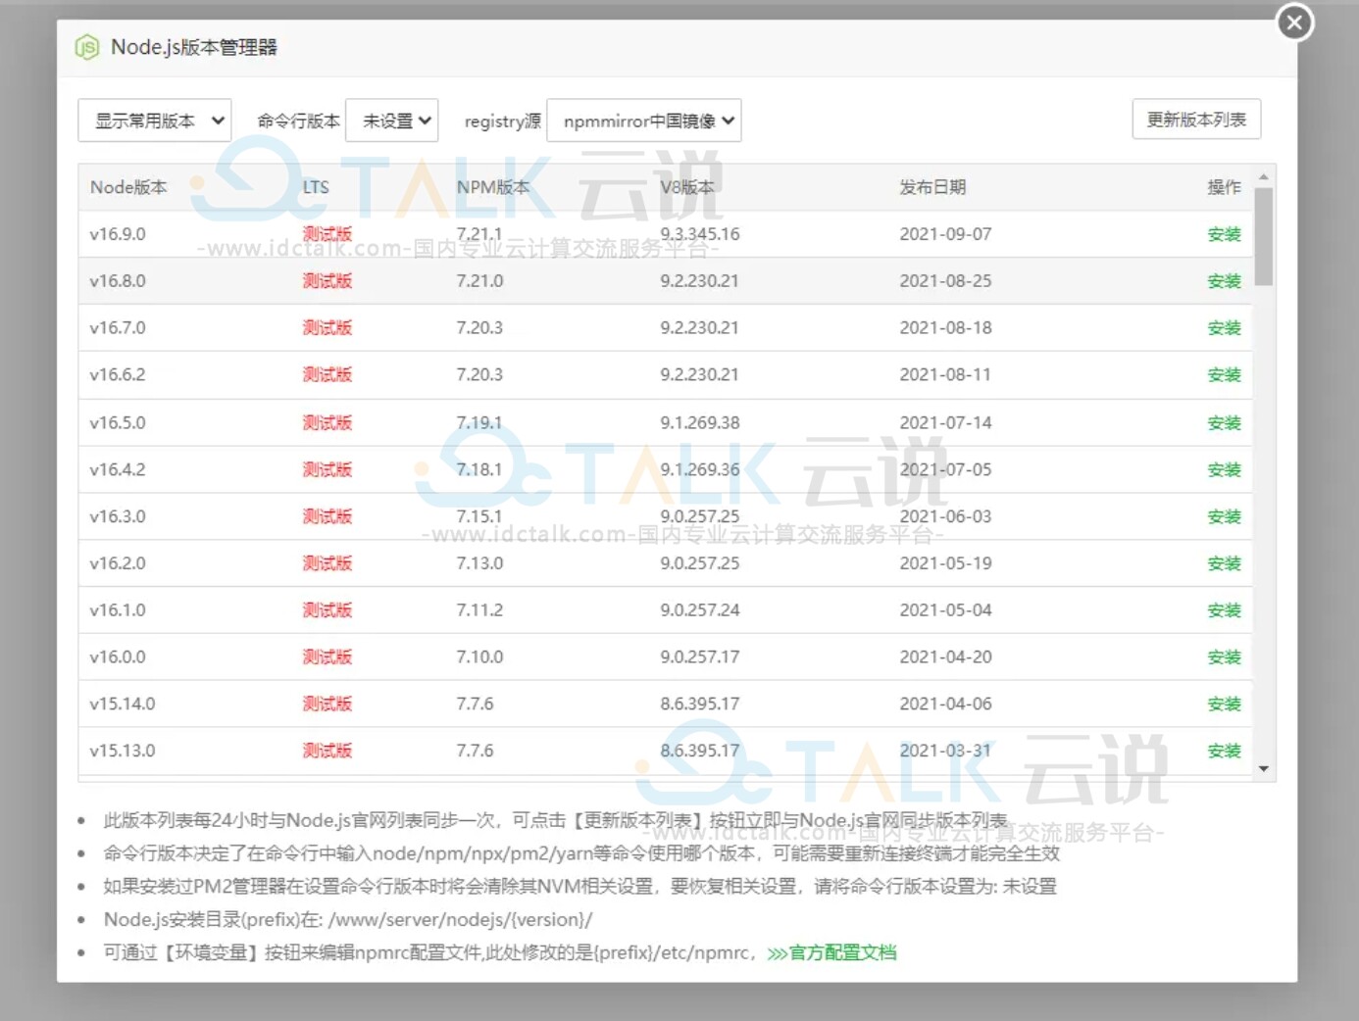Close the Node.js version manager dialog
The width and height of the screenshot is (1359, 1021).
[1295, 22]
